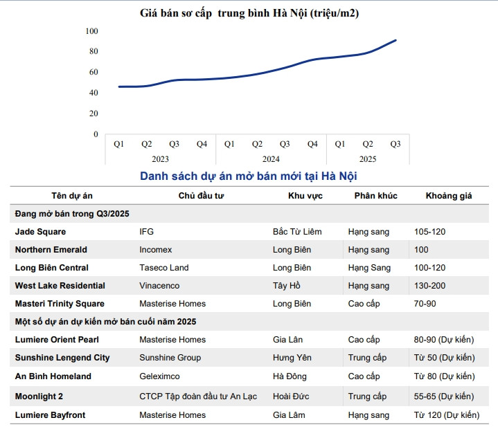The image size is (498, 429).
Task: Click the West Lake Residential project name
Action: (x=60, y=286)
